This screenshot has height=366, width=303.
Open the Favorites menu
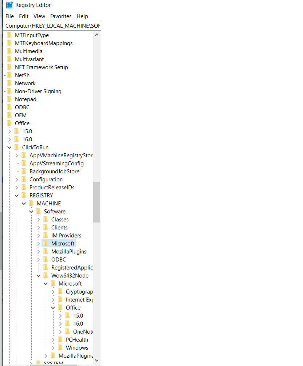[61, 16]
